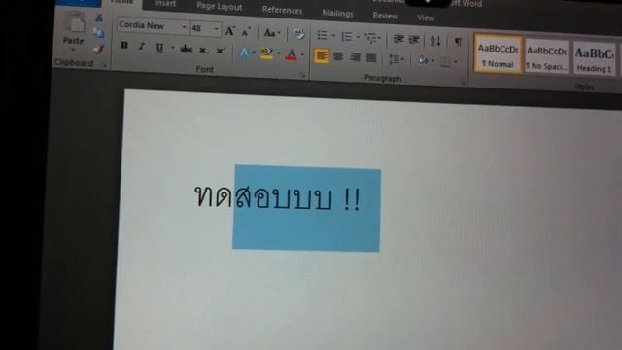Switch to the Review tab
622x350 pixels.
385,16
